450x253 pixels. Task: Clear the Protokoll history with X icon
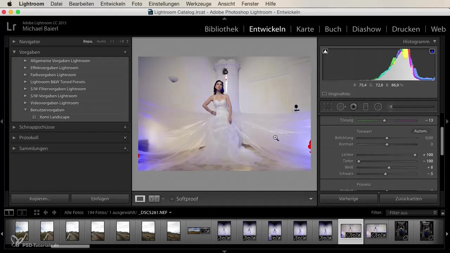point(125,138)
